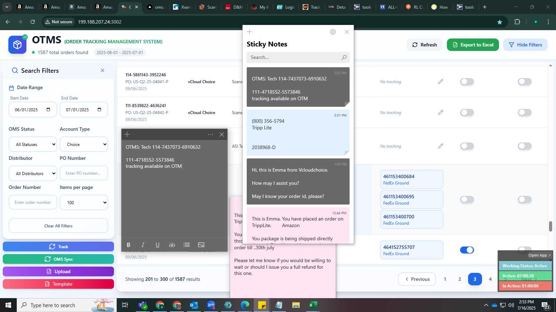Click the Track button
The height and width of the screenshot is (312, 556).
pos(58,246)
